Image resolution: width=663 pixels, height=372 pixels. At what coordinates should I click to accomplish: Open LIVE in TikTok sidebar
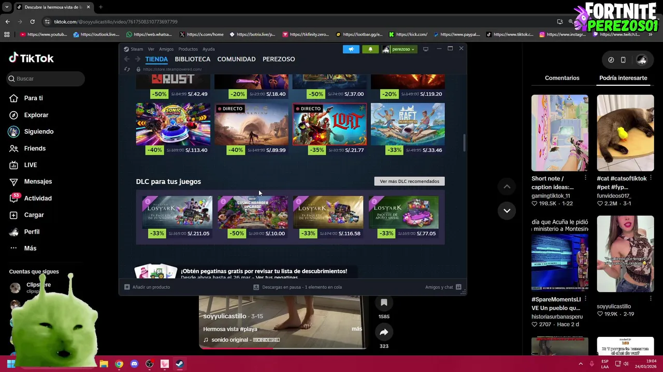click(x=23, y=165)
